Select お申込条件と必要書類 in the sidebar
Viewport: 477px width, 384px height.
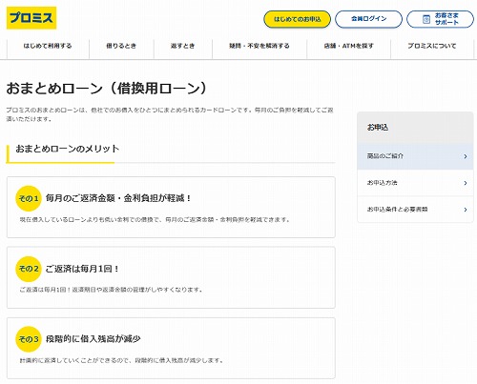coord(415,210)
